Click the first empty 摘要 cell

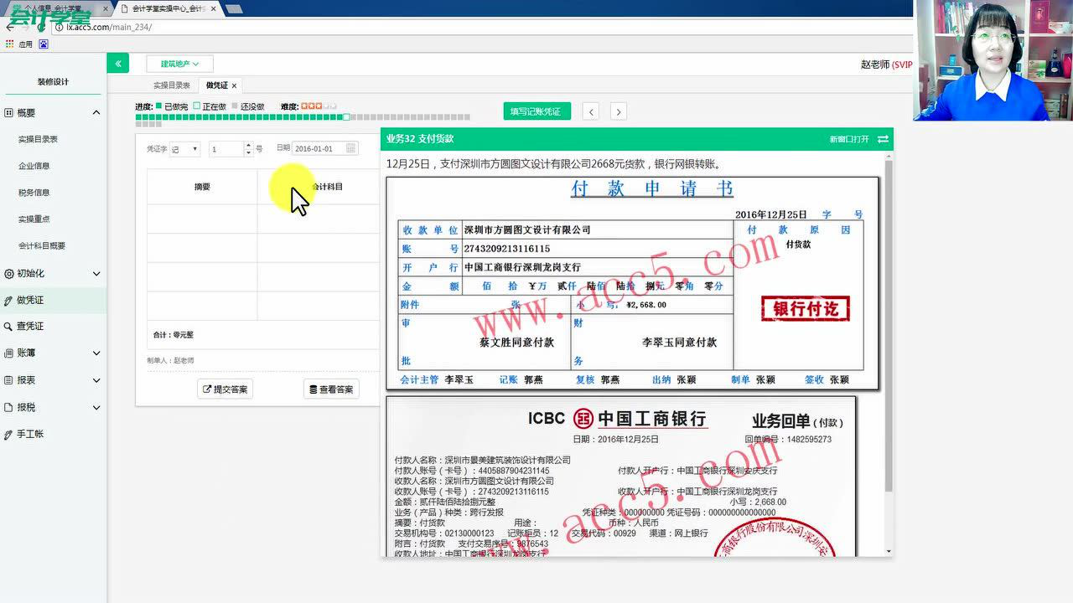(x=202, y=219)
